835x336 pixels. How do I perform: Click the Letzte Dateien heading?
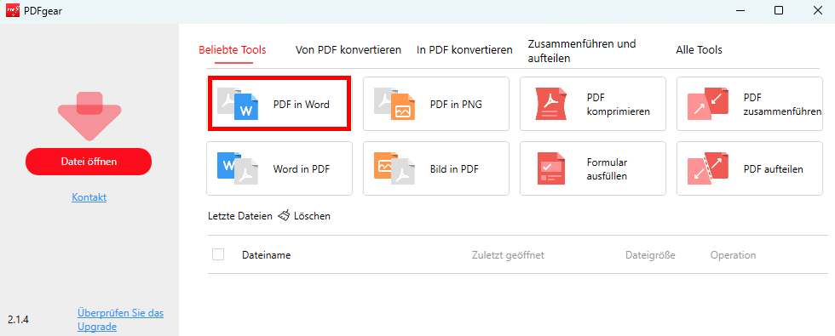point(240,216)
